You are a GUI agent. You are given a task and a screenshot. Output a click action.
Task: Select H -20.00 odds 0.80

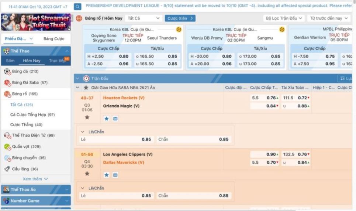click(211, 57)
